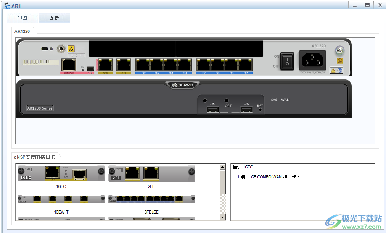Screen dimensions: 386x233
Task: Switch to the 配置 tab
Action: [x=55, y=18]
